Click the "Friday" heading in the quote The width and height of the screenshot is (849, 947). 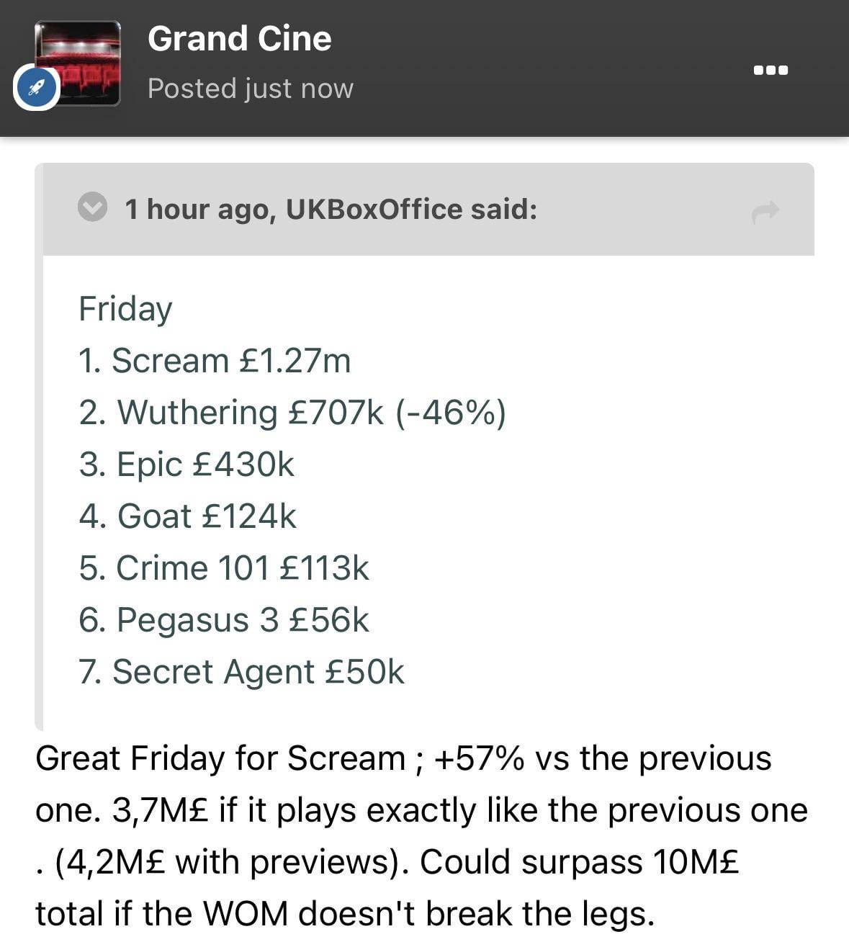125,309
